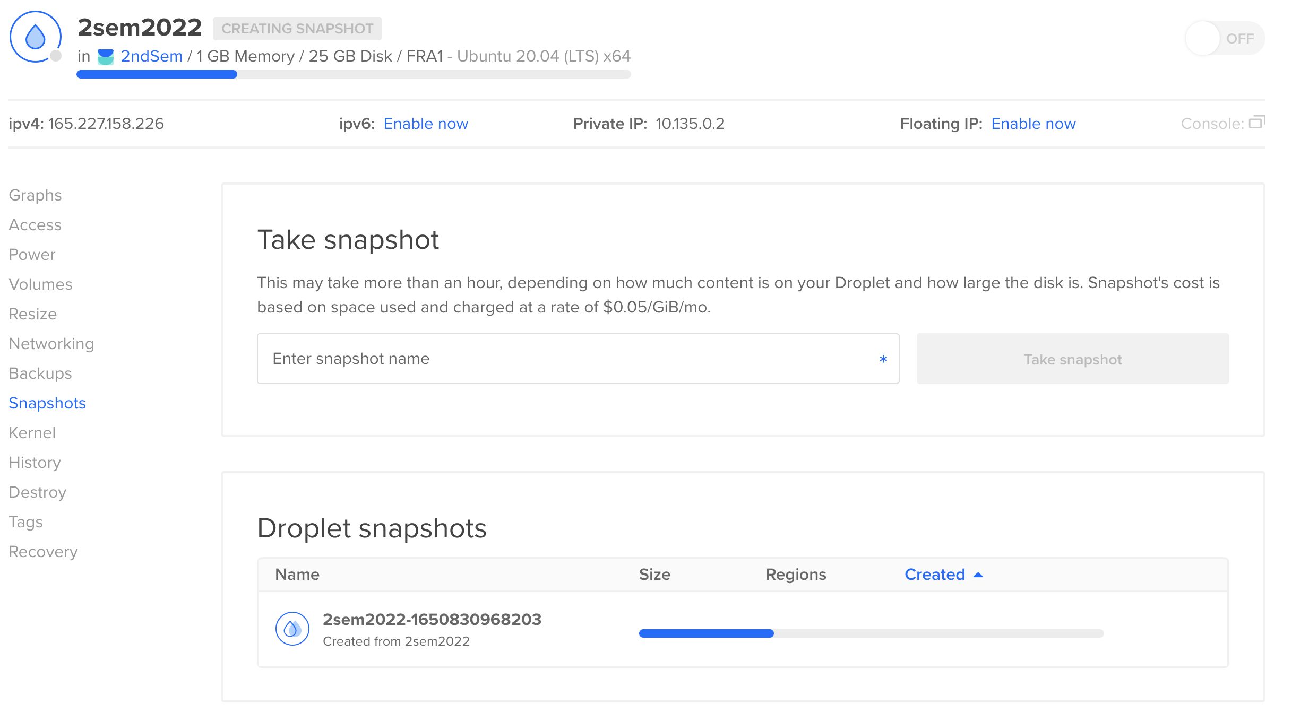
Task: Reverse sort order via the Created column arrow
Action: point(978,574)
